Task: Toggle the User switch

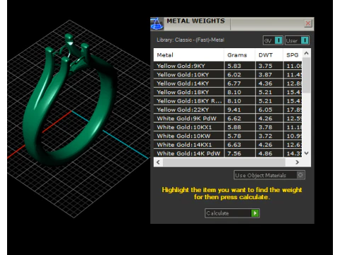Action: pos(297,40)
